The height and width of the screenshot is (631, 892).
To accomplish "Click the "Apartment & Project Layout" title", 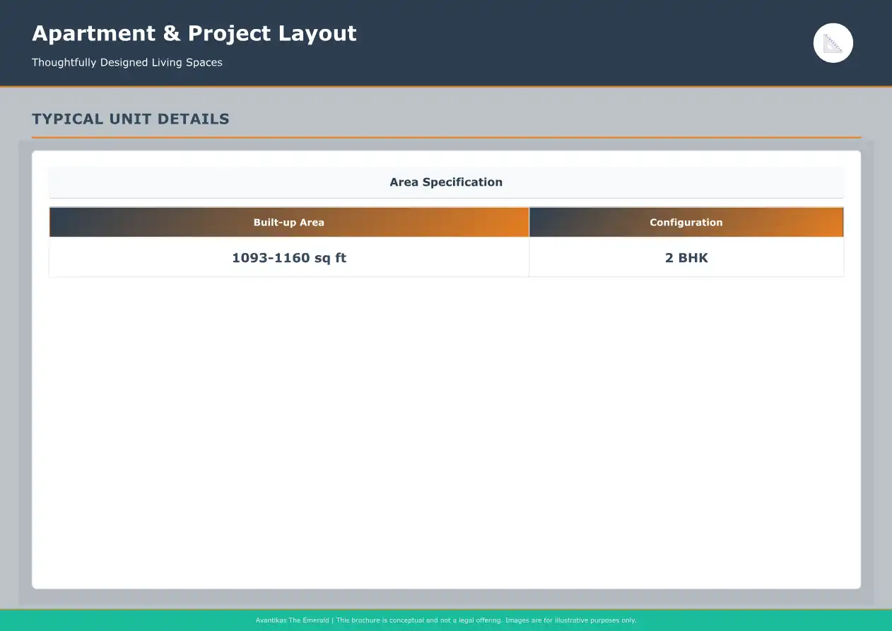I will [194, 33].
